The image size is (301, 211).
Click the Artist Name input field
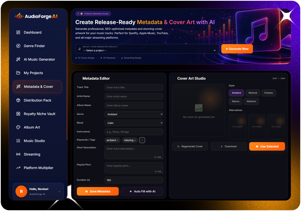(x=134, y=96)
